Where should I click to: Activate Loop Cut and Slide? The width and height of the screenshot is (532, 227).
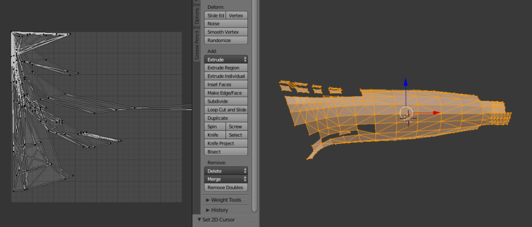[226, 110]
